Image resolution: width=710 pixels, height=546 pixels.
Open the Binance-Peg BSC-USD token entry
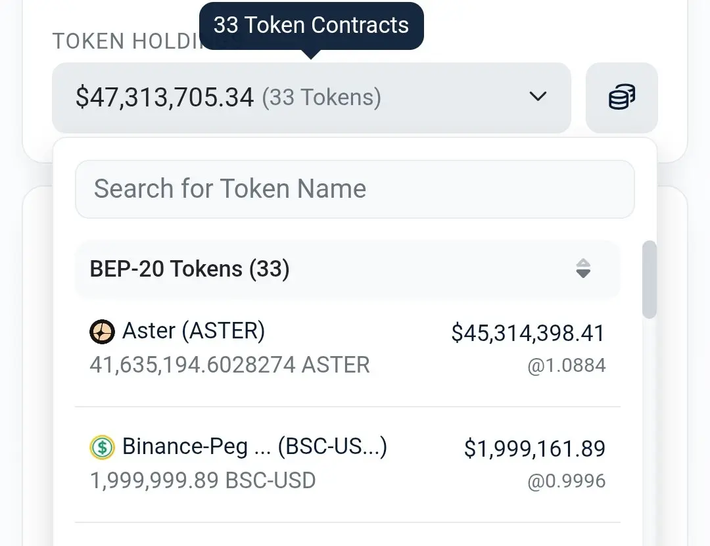coord(254,447)
